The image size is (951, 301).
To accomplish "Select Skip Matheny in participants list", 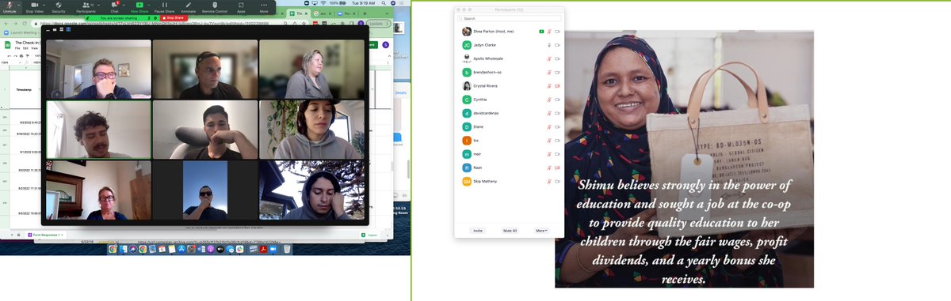I will tap(509, 181).
